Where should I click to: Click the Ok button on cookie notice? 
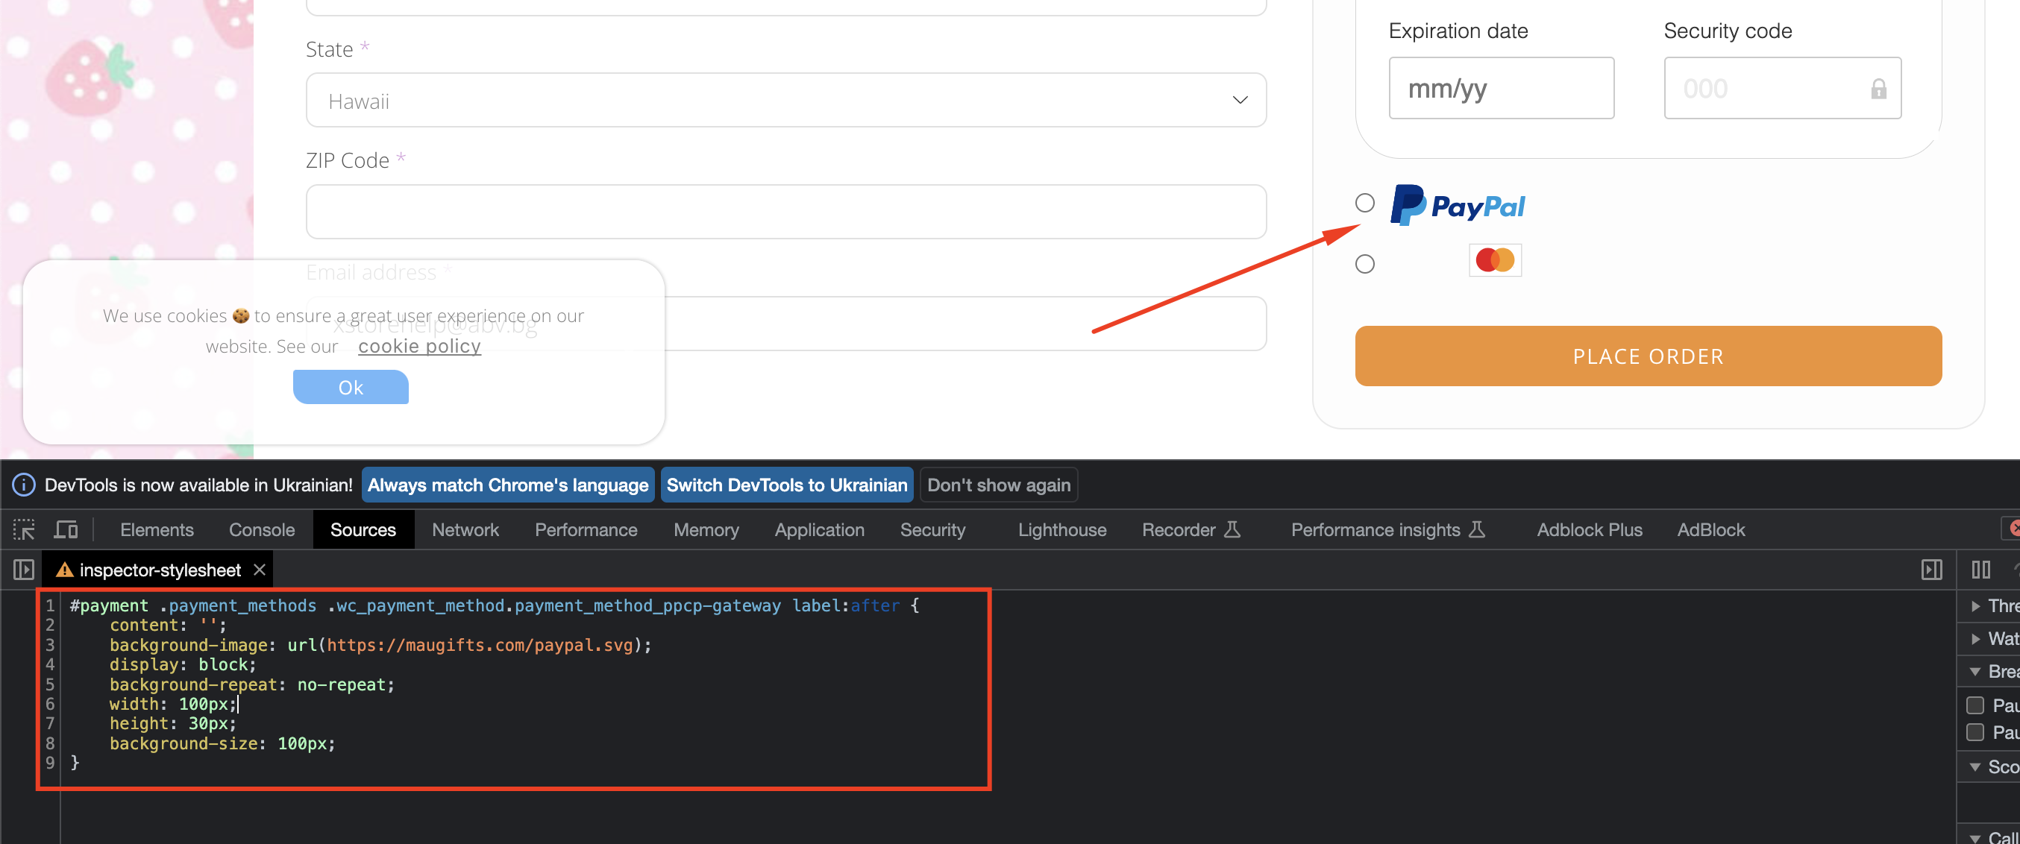(351, 386)
